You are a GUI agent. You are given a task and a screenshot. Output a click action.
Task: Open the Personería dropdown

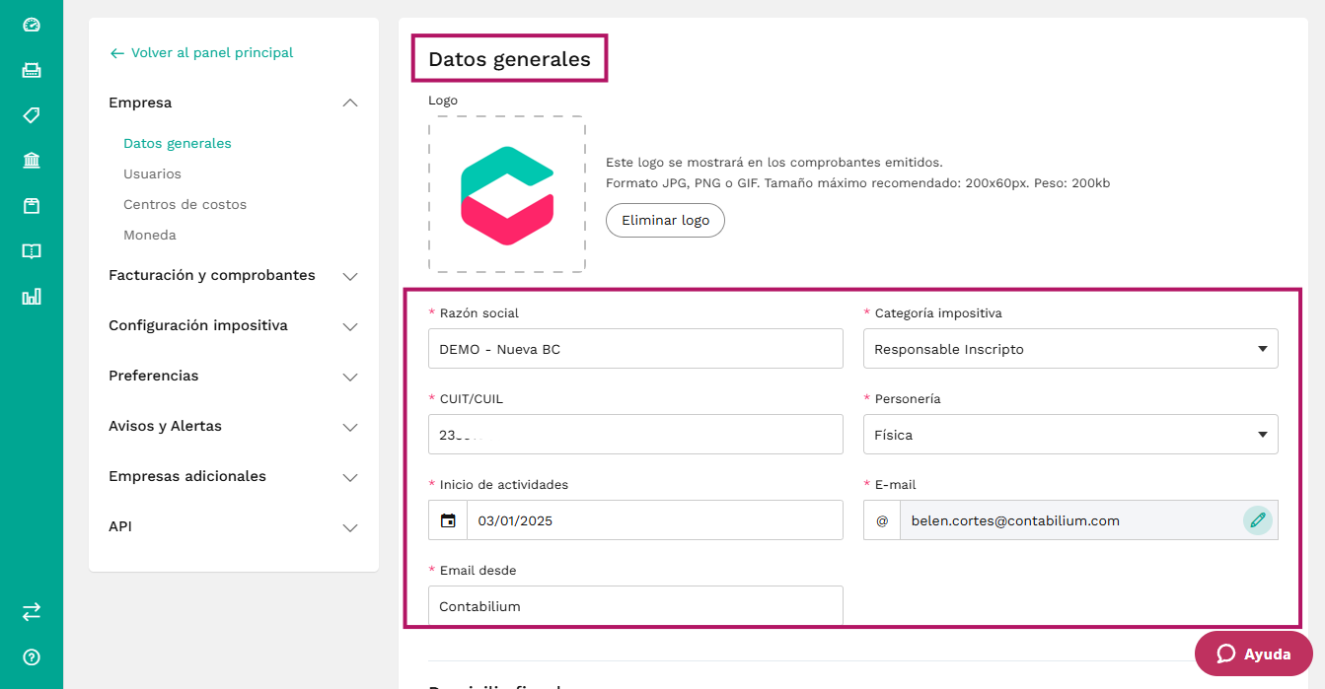click(x=1070, y=435)
